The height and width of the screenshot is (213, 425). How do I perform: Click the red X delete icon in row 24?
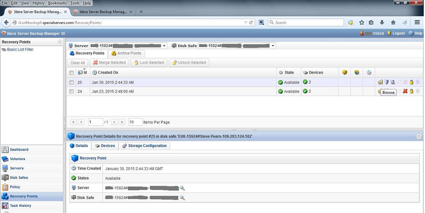[405, 91]
